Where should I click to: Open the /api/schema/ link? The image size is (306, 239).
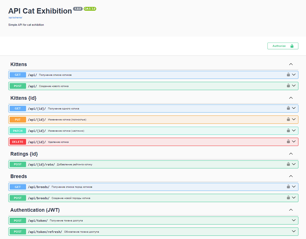(x=15, y=18)
